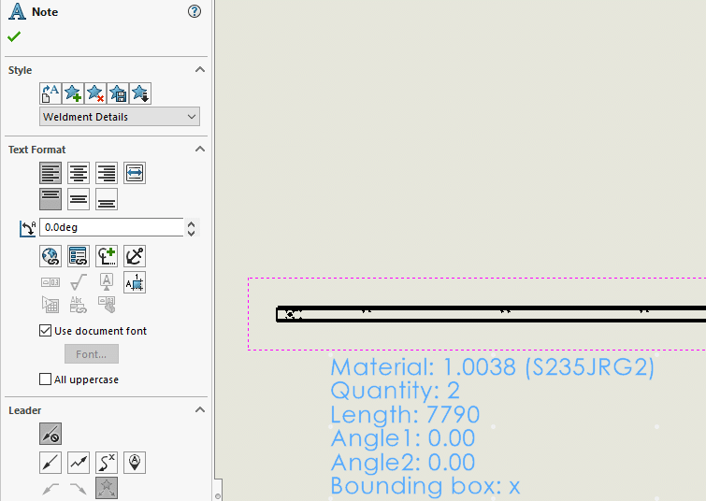Click the Insert Hyperlink globe icon
Viewport: 706px width, 501px height.
(50, 255)
